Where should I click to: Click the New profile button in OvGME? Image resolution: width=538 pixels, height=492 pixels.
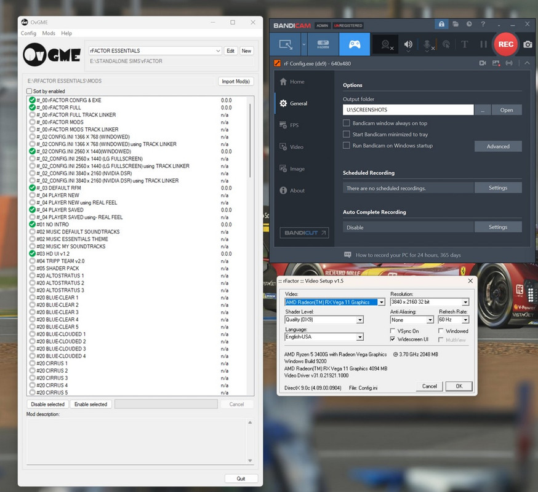tap(246, 51)
